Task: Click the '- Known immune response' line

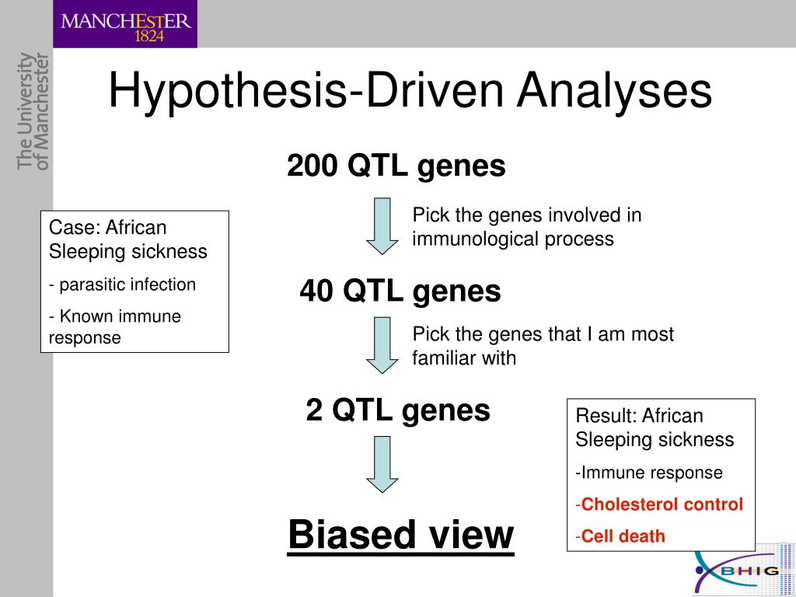Action: click(x=115, y=327)
